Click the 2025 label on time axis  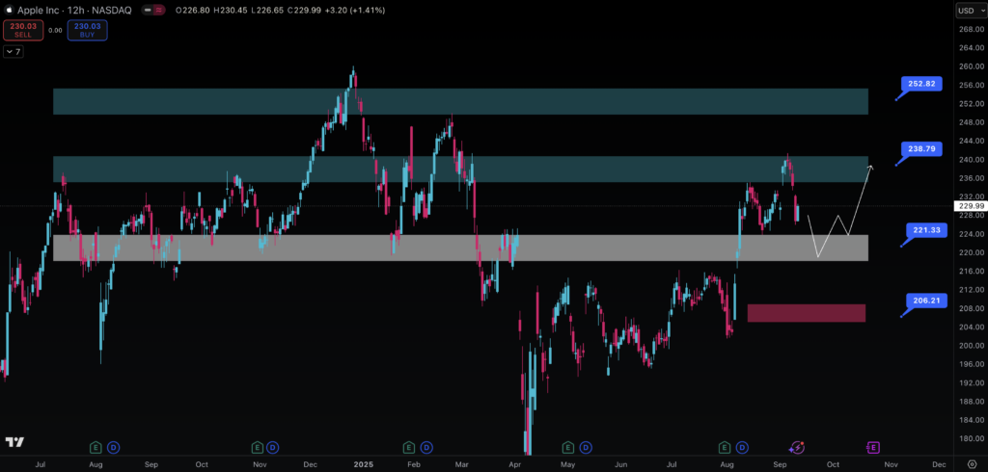(x=364, y=464)
